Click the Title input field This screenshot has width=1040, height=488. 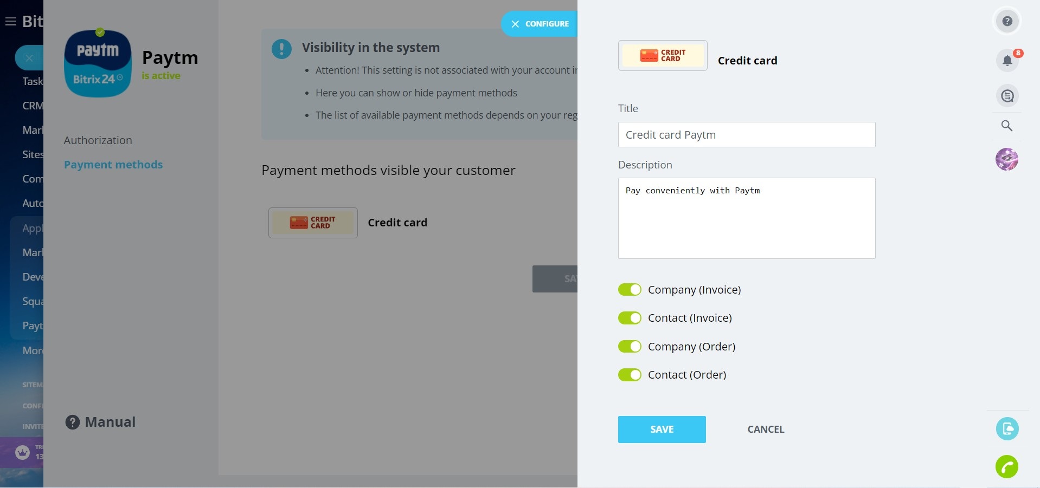[746, 135]
